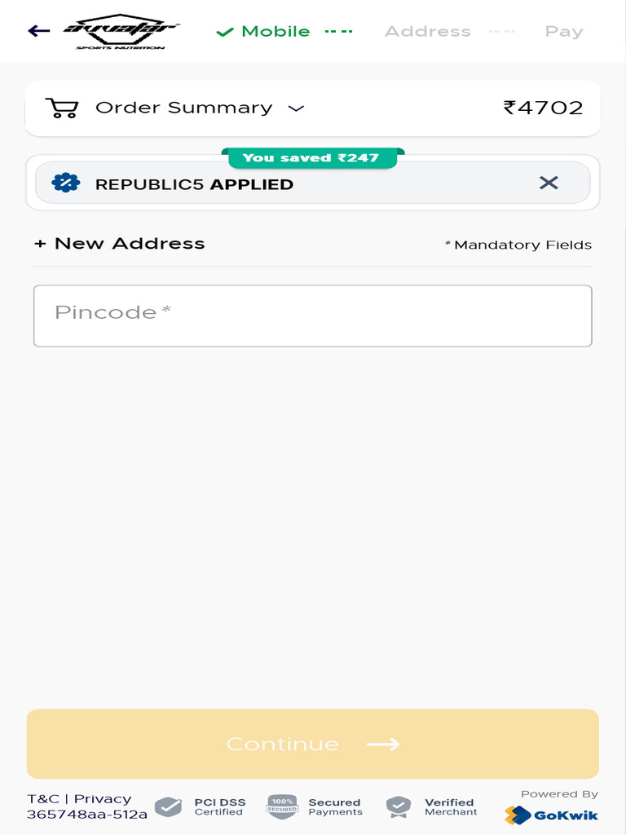Click the ₹4702 order total

[x=543, y=108]
